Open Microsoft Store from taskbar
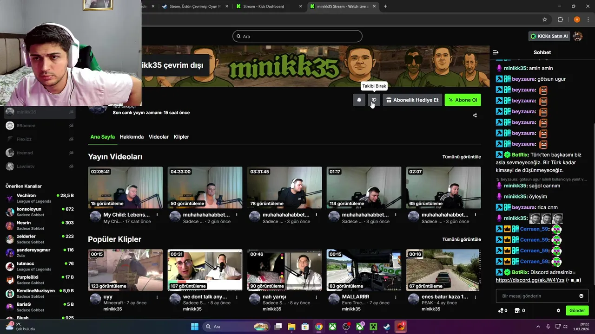Image resolution: width=595 pixels, height=334 pixels. click(305, 327)
